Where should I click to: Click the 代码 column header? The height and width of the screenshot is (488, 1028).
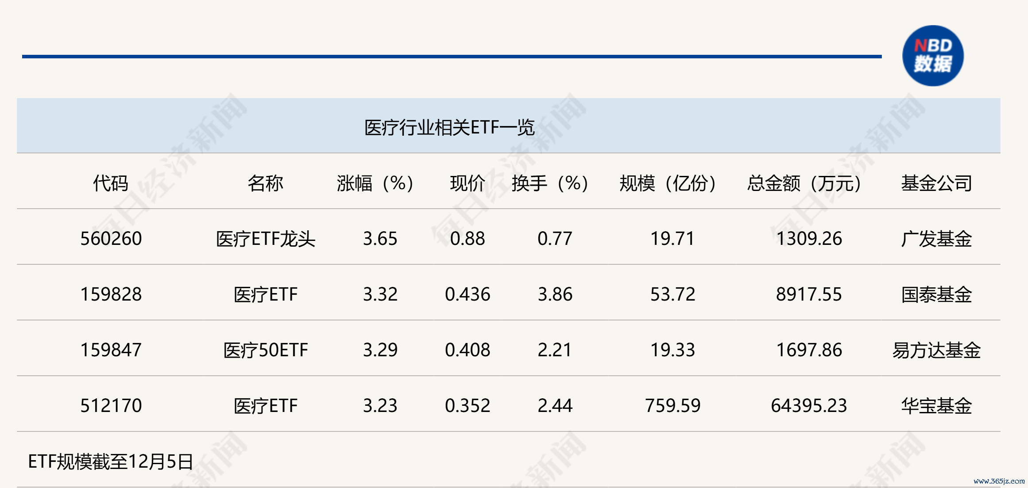(111, 183)
